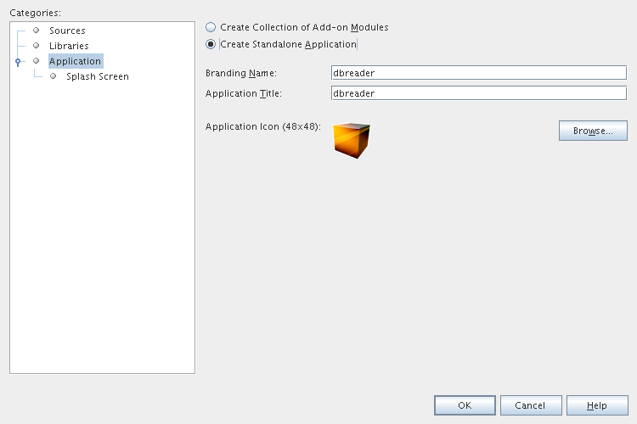
Task: Collapse the Application tree node handle
Action: click(x=17, y=62)
